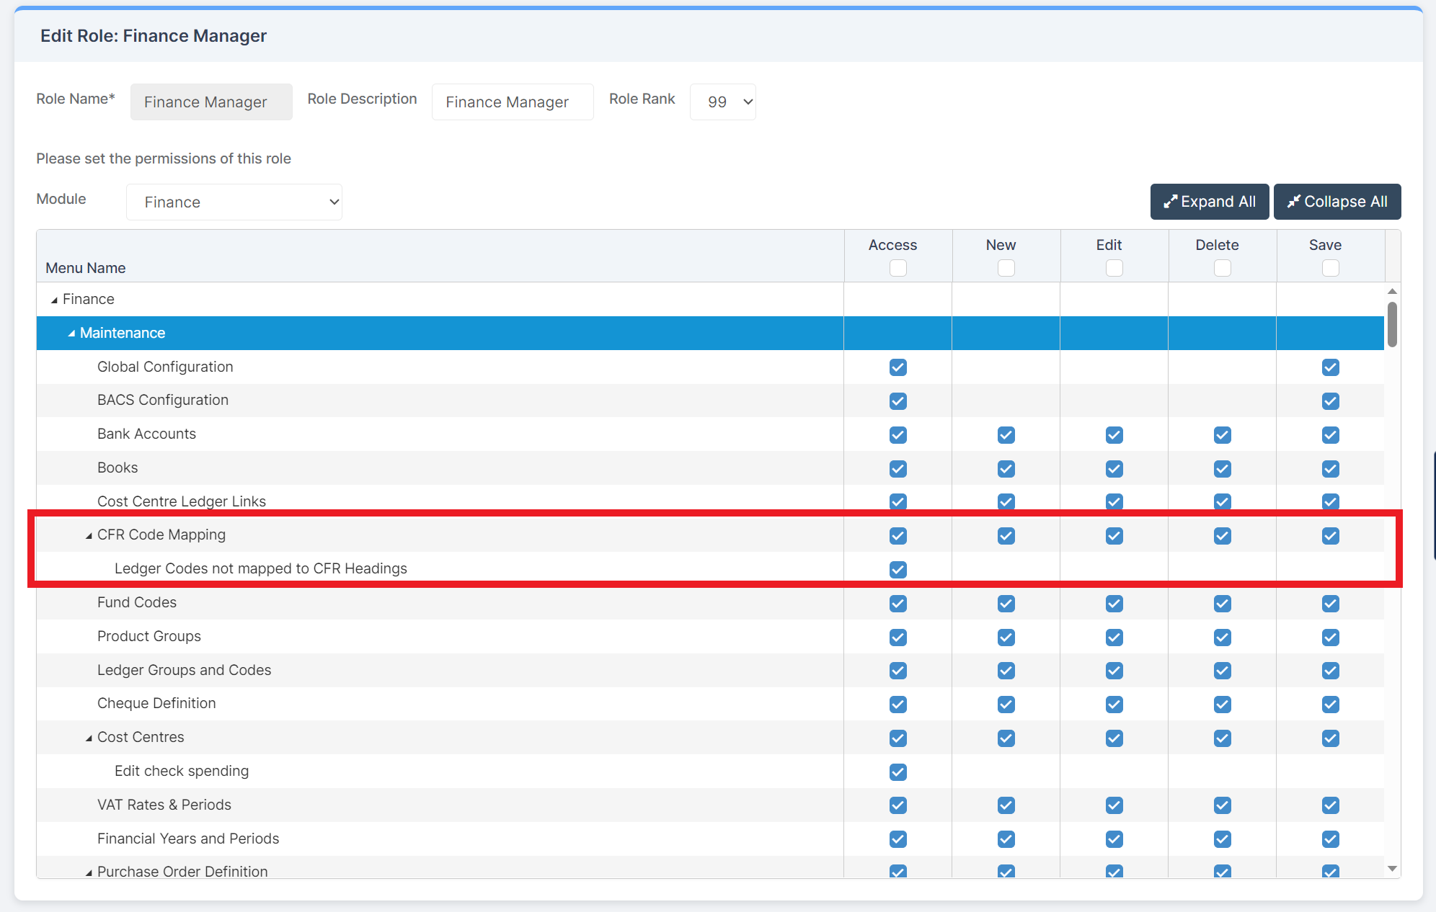Toggle the Access column header checkbox
This screenshot has height=912, width=1436.
coord(897,268)
